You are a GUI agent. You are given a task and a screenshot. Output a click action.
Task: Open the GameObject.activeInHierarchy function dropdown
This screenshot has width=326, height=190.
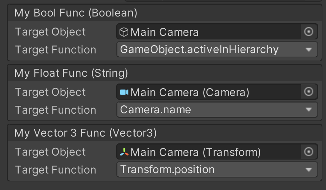(x=217, y=49)
